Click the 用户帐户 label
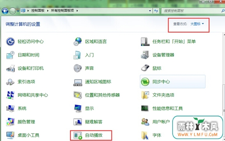The height and width of the screenshot is (141, 225). coord(161,122)
